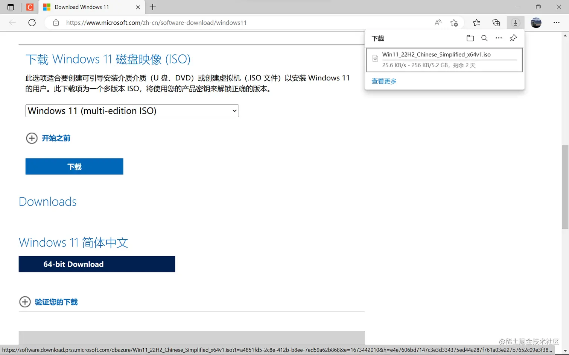This screenshot has height=355, width=569.
Task: Add this page to favorites
Action: [454, 23]
